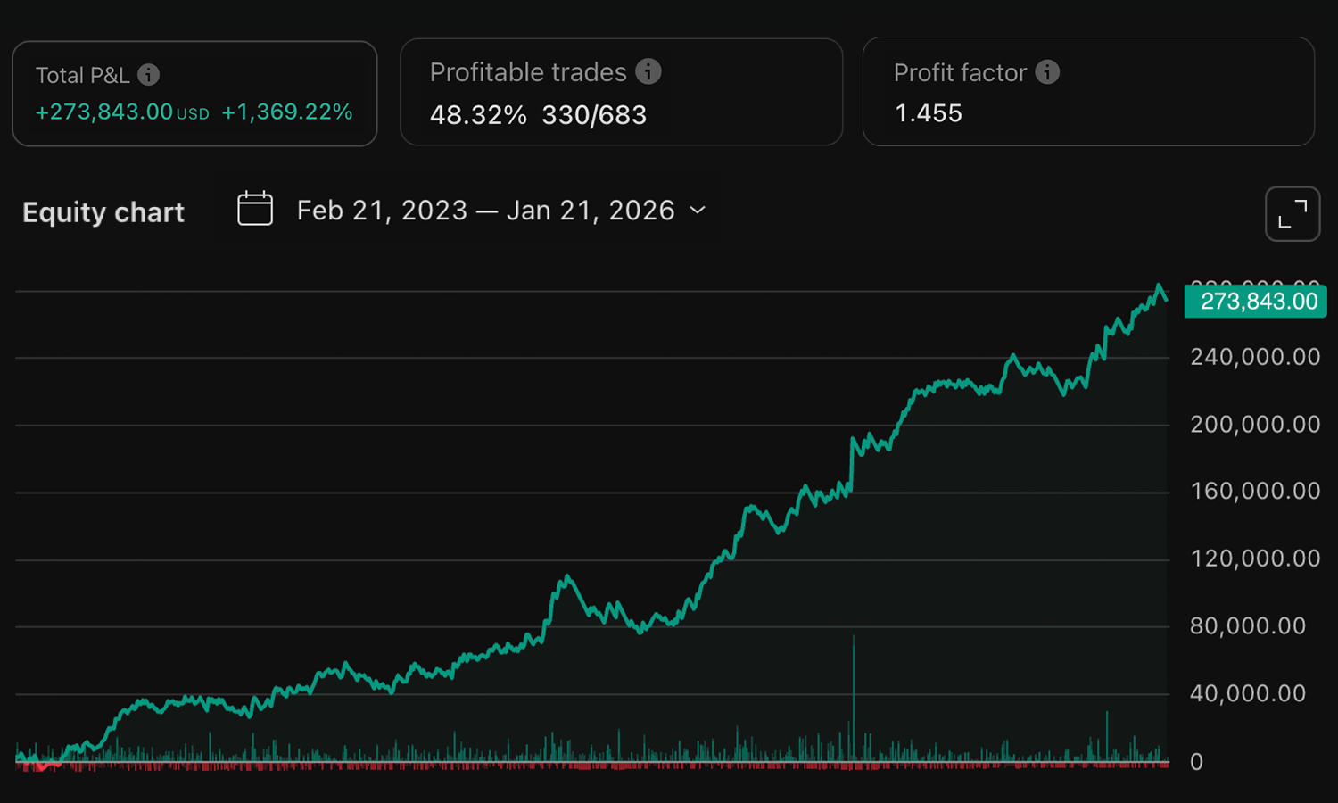Open the date range dropdown chevron
The height and width of the screenshot is (803, 1338).
(x=698, y=211)
